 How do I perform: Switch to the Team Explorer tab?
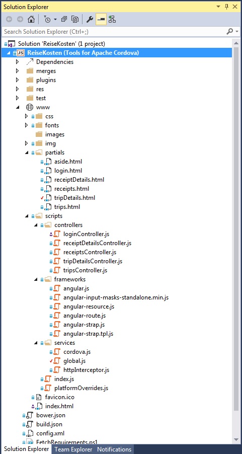click(73, 449)
